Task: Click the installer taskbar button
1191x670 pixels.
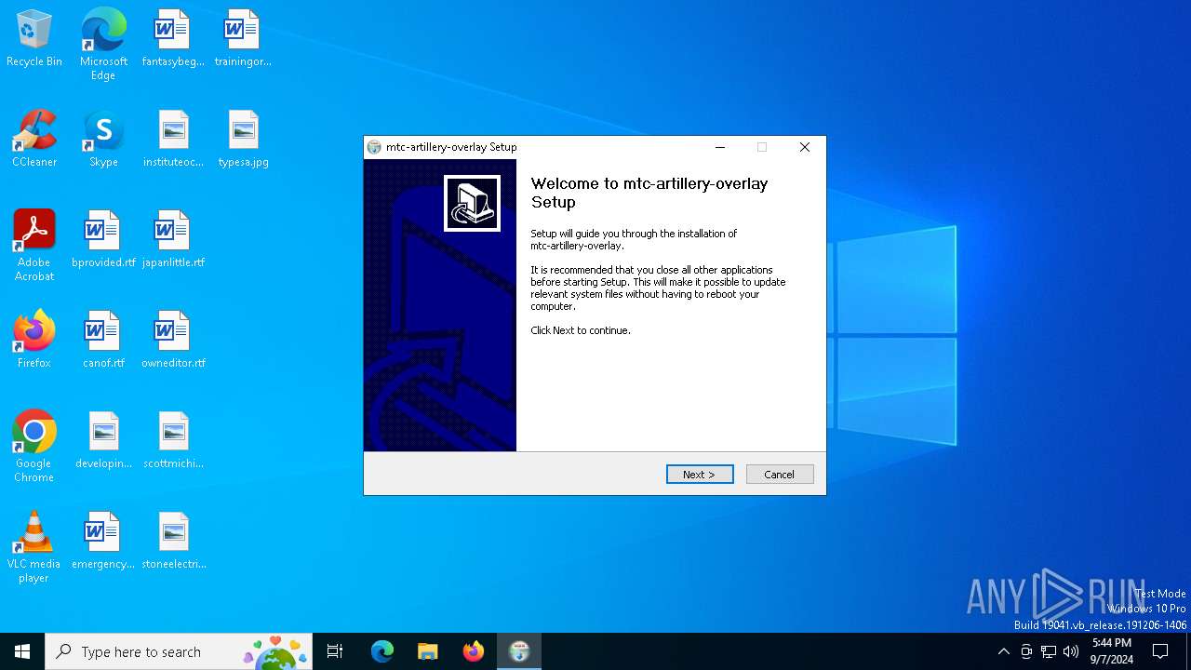Action: [x=519, y=651]
